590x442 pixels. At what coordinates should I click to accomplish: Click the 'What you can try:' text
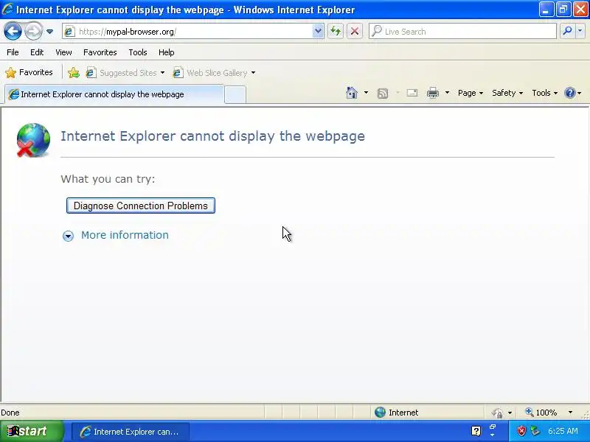[x=108, y=179]
